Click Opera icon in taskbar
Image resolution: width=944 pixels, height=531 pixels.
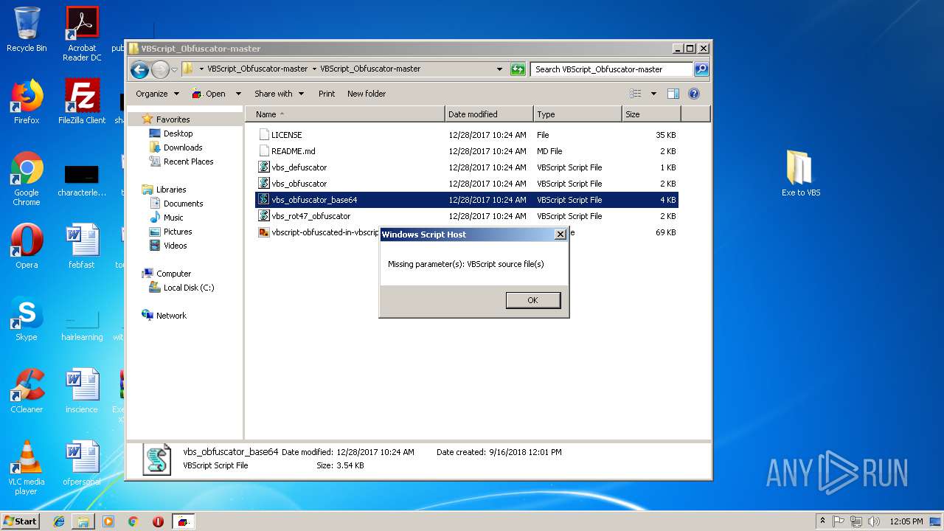(158, 521)
